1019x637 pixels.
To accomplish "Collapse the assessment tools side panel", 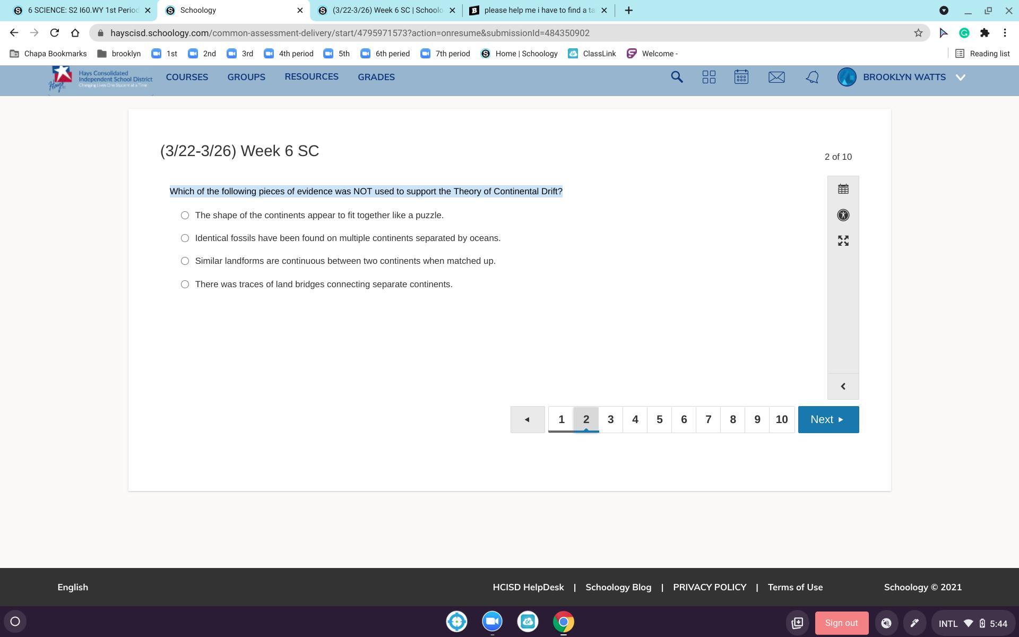I will click(843, 386).
